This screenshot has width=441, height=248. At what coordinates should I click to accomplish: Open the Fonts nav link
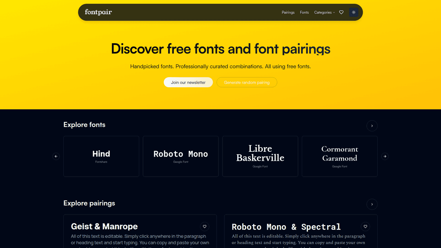click(x=304, y=12)
